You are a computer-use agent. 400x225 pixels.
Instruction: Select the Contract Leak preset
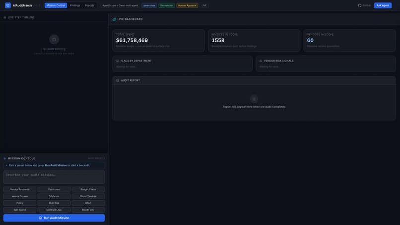coord(54,210)
